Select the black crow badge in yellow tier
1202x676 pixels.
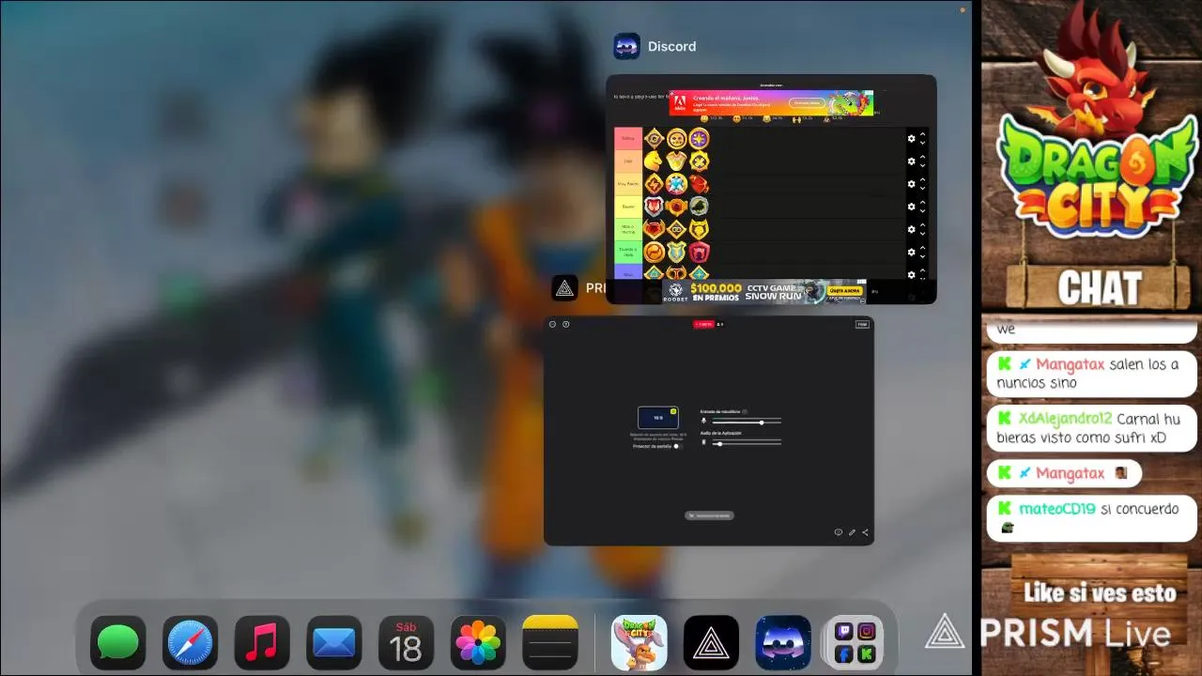[x=699, y=207]
